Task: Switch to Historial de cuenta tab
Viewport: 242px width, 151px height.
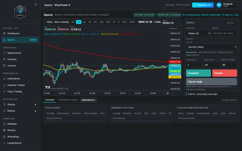Action: [x=68, y=100]
